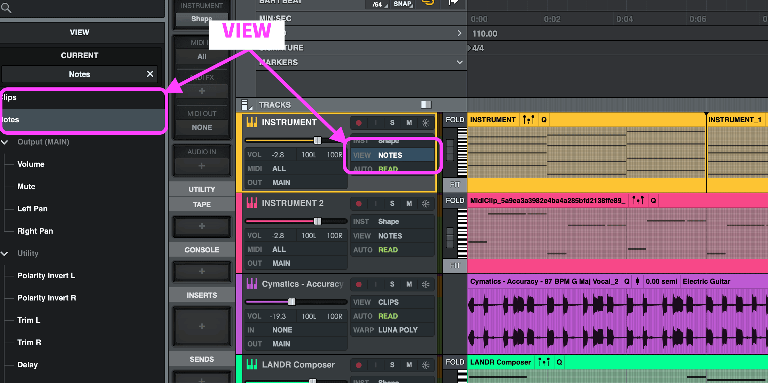
Task: Collapse the Utility parameter group
Action: tap(5, 253)
